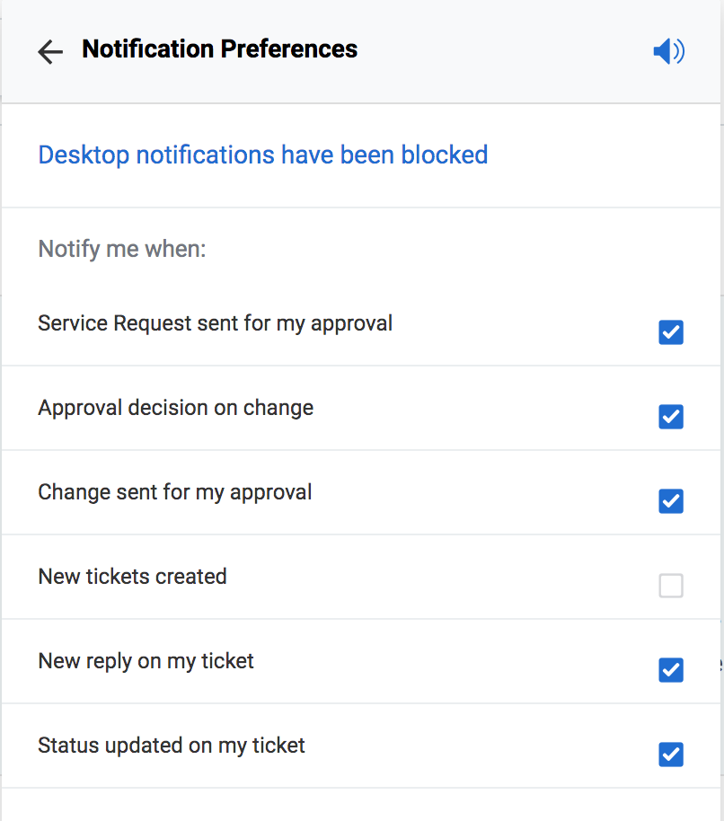Click the 'Change sent for my approval' label
Screen dimensions: 724x821
174,492
